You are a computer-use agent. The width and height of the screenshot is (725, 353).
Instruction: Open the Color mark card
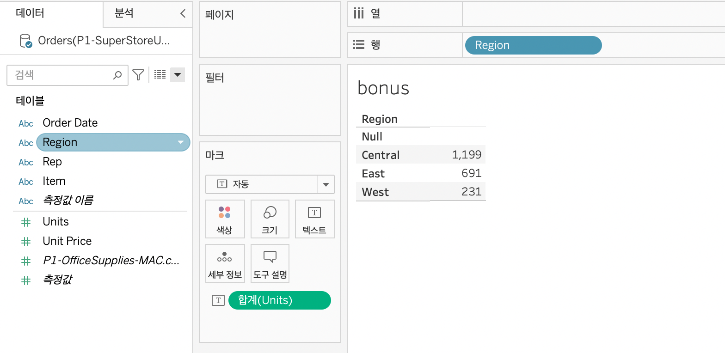point(225,219)
